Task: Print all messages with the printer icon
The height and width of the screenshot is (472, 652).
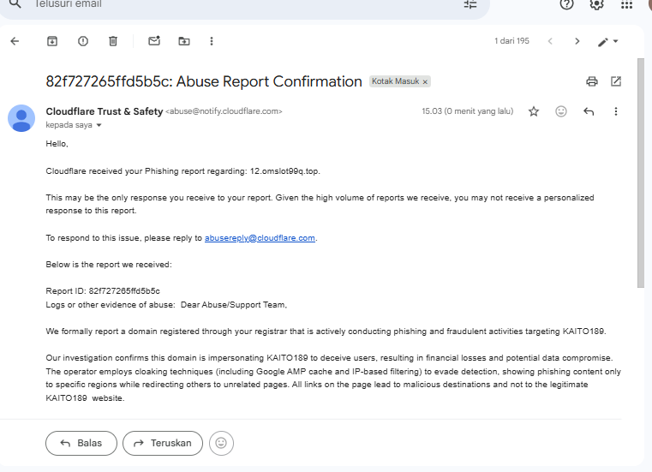Action: [592, 81]
